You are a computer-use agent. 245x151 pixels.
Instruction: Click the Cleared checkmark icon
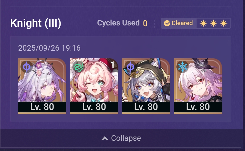click(167, 23)
